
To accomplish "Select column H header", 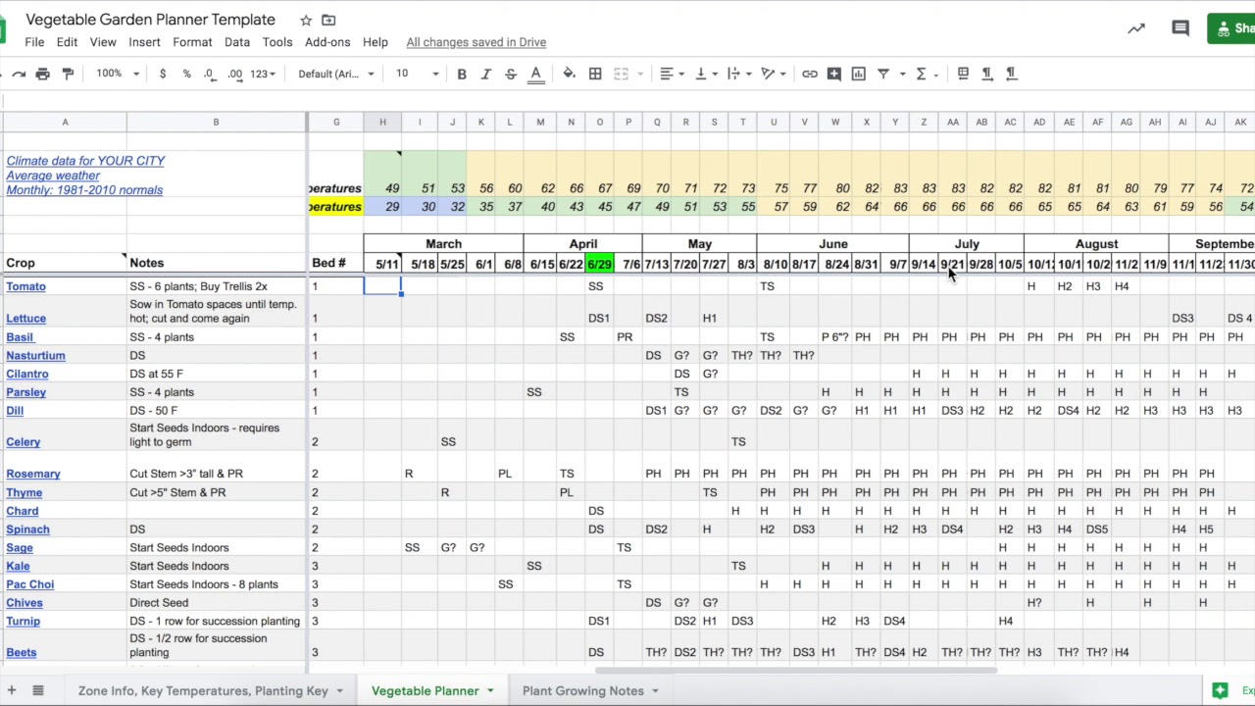I will click(382, 123).
